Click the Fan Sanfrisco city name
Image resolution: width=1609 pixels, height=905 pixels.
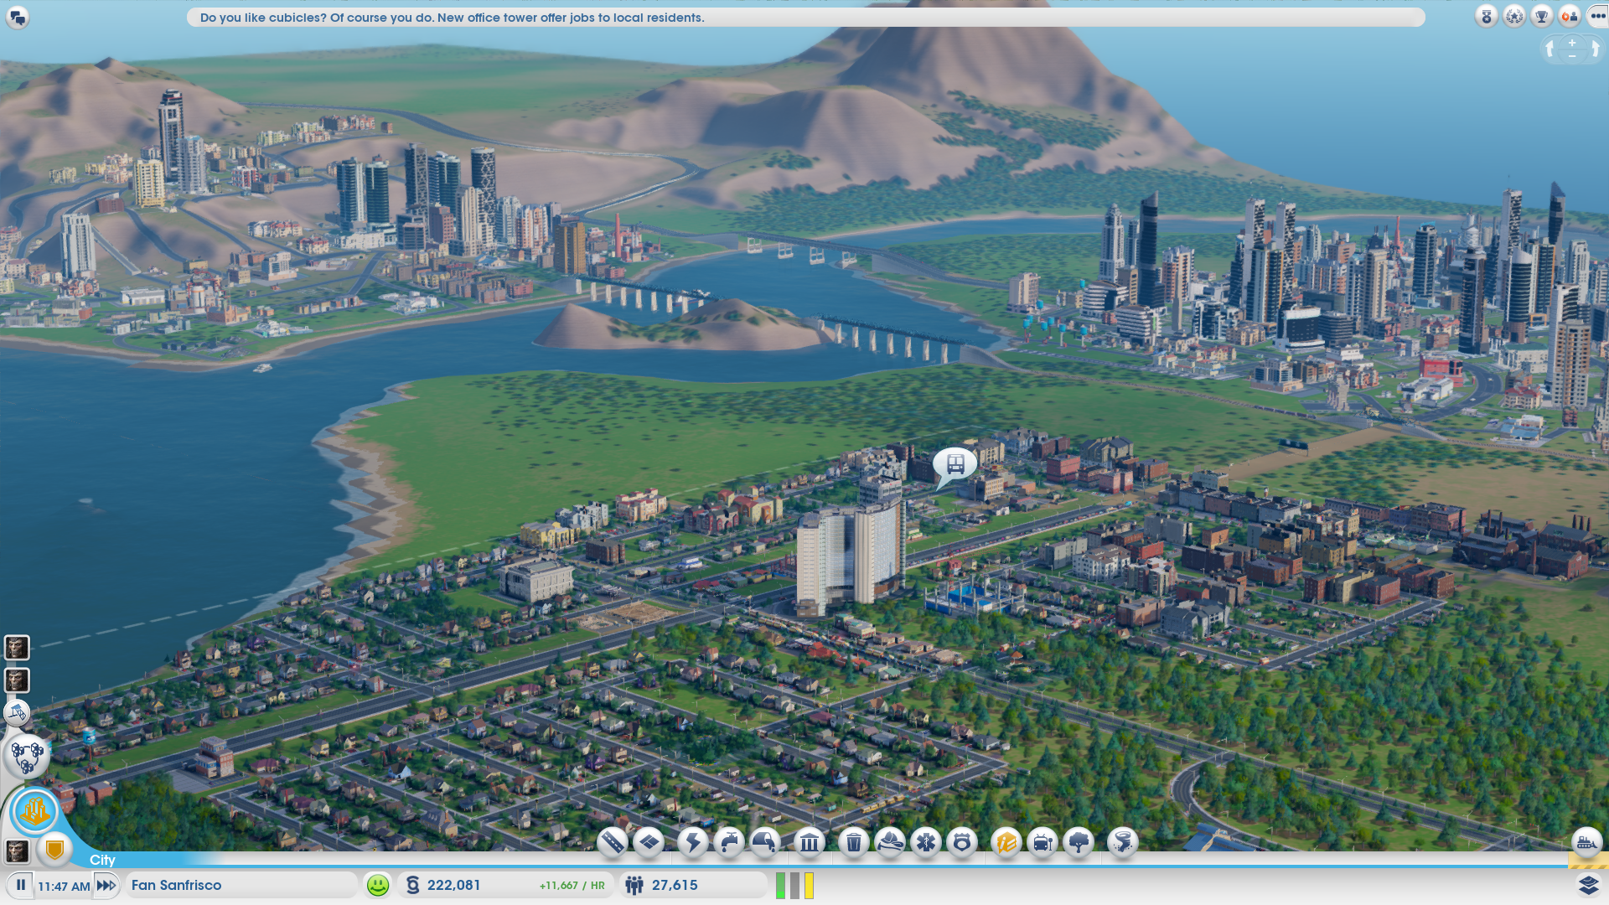(x=177, y=885)
